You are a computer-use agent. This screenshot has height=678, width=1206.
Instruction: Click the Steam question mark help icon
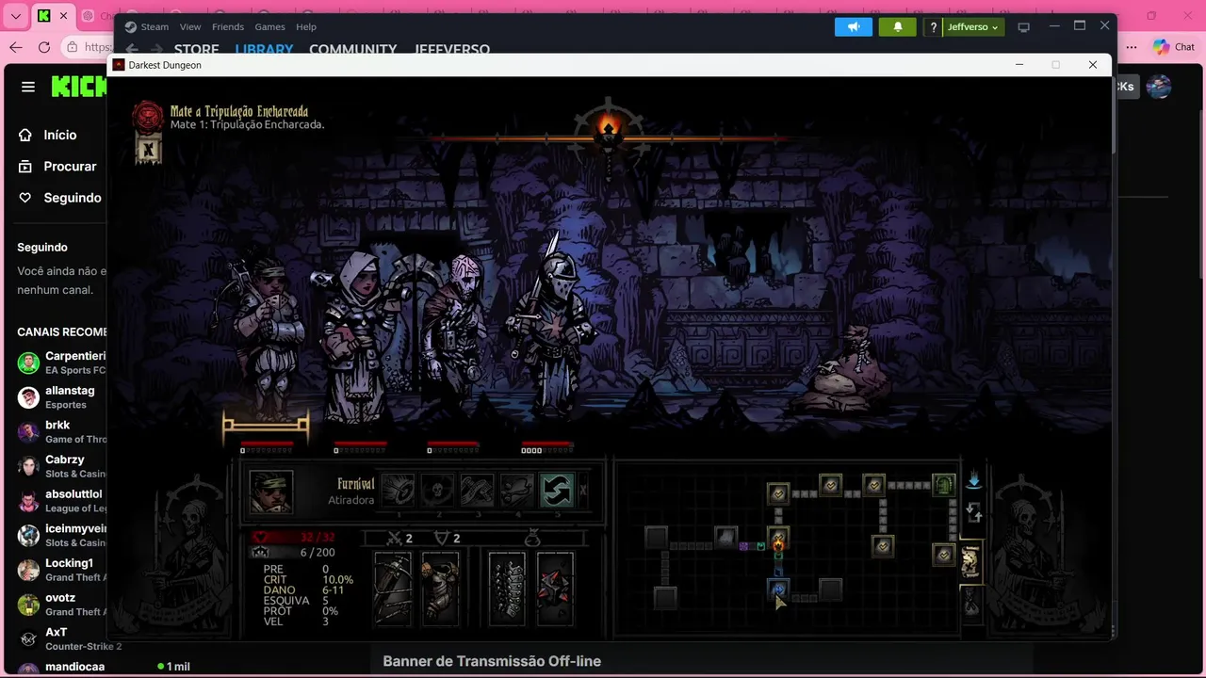click(x=933, y=27)
